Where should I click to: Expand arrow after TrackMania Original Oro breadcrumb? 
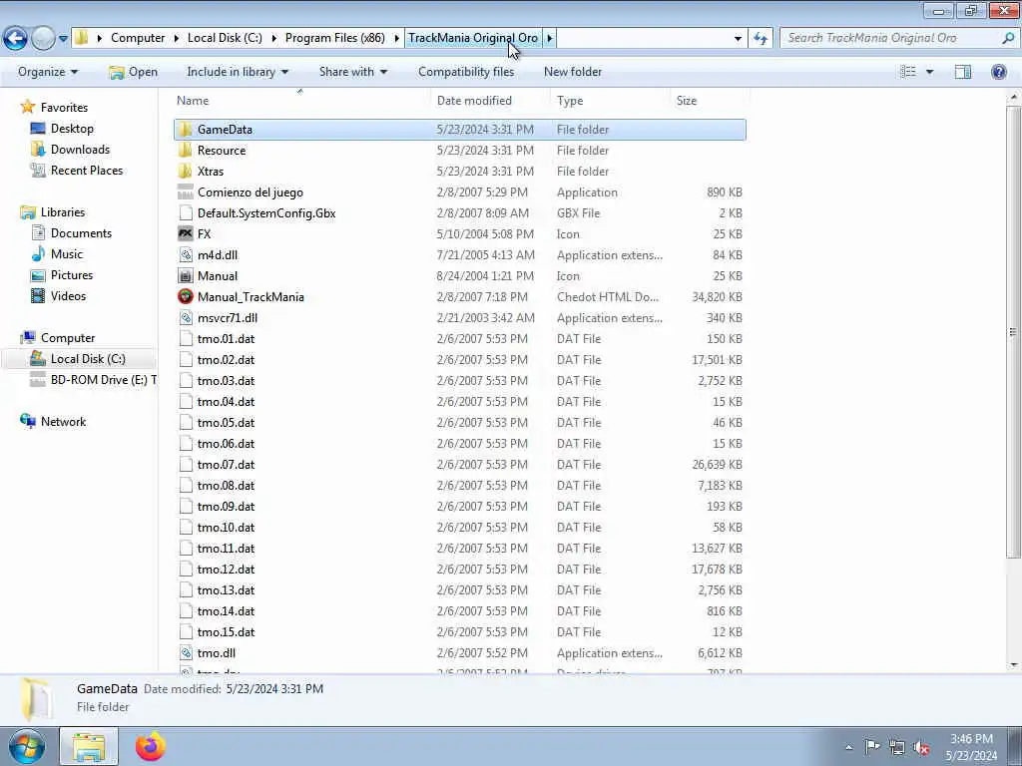pyautogui.click(x=550, y=38)
